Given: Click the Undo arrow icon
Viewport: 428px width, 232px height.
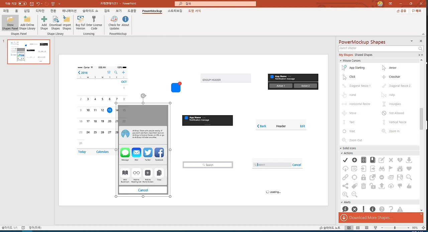Looking at the screenshot, I should tap(38, 4).
